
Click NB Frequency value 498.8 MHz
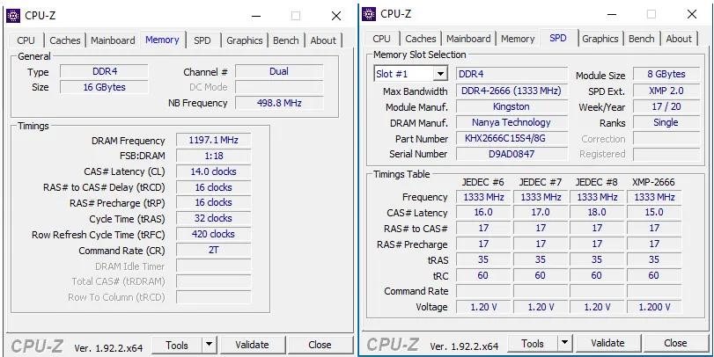tap(279, 103)
